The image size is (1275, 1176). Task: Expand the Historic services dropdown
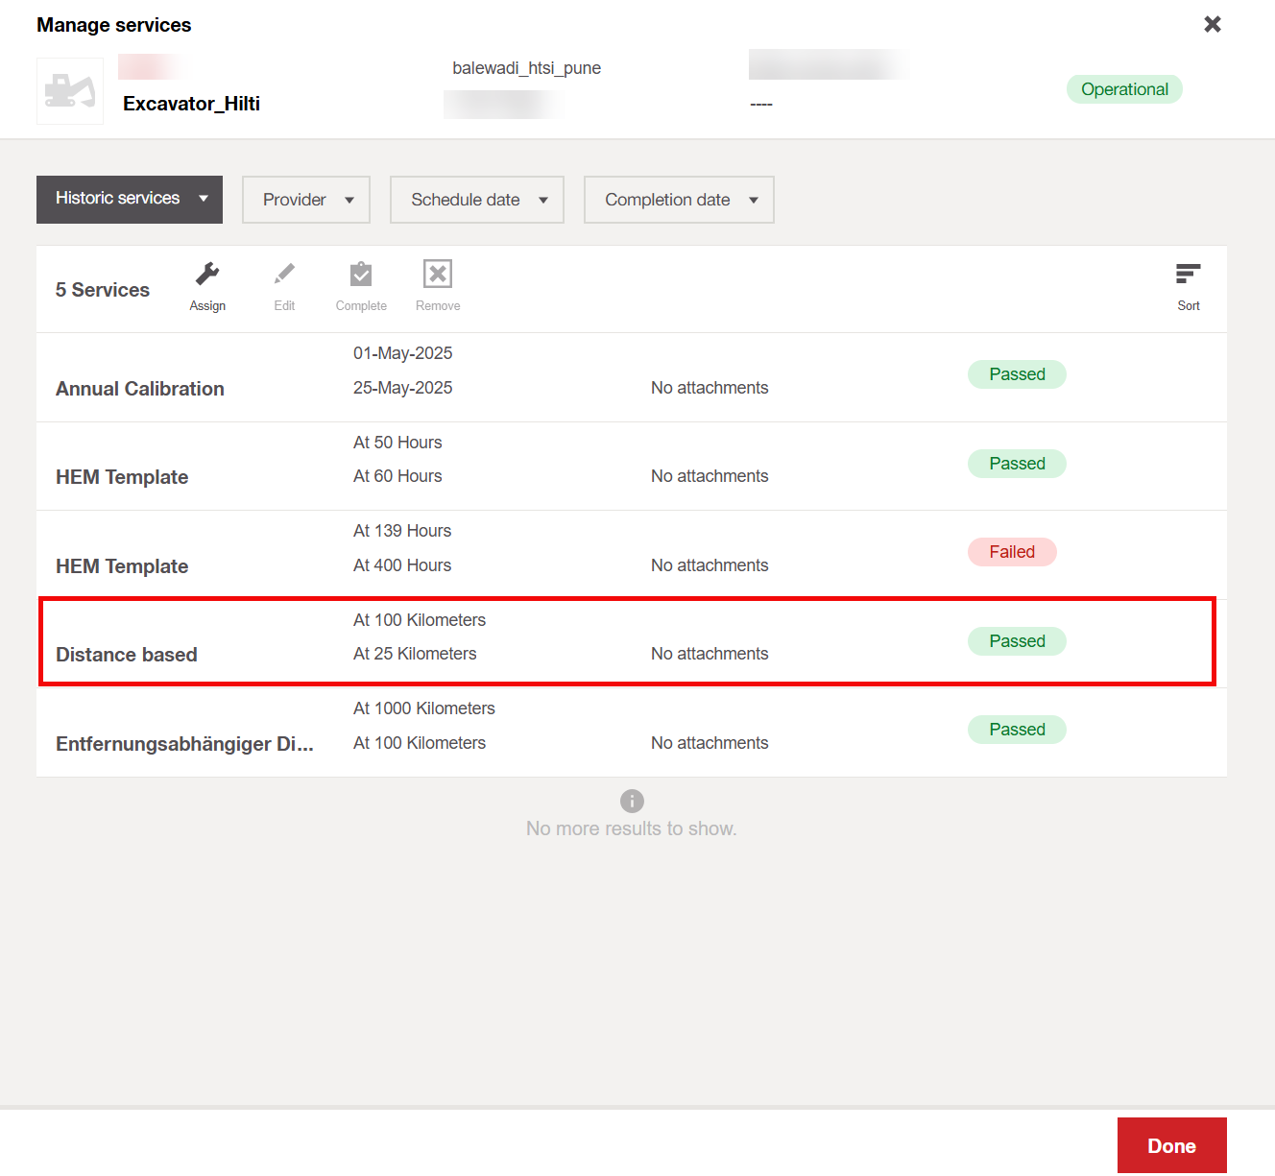pos(130,199)
